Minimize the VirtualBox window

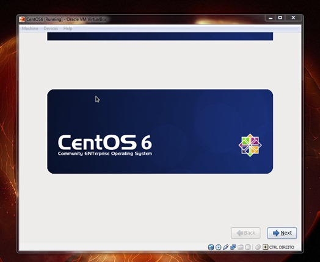tap(271, 18)
